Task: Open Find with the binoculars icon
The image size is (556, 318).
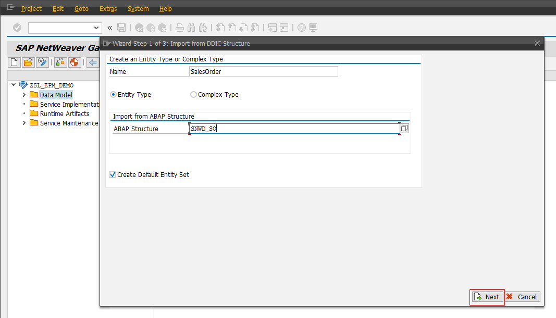Action: [x=191, y=27]
